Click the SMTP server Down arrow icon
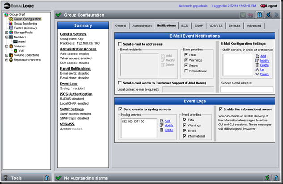Viewport: 283px width, 184px height. click(257, 74)
